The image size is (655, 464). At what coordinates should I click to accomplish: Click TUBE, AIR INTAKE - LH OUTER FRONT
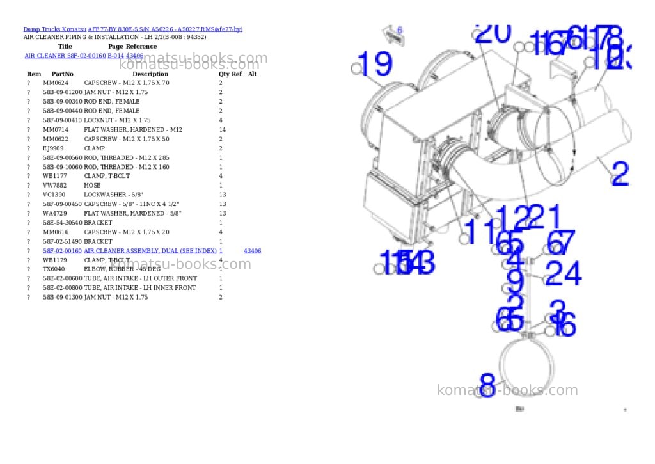pyautogui.click(x=140, y=278)
